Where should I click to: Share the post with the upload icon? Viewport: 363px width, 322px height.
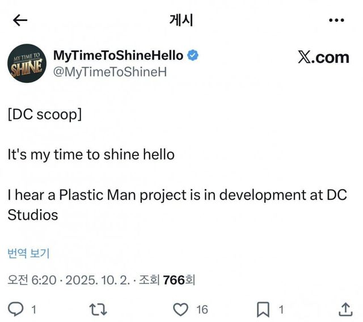click(x=345, y=310)
